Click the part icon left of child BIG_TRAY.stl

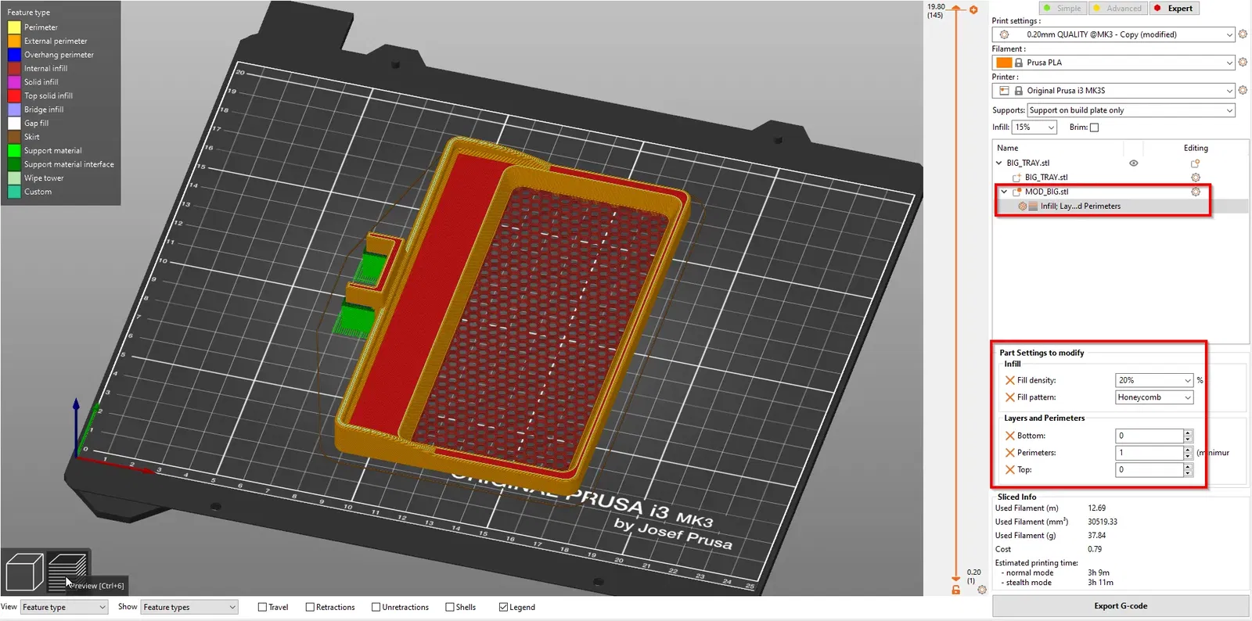[x=1016, y=178]
